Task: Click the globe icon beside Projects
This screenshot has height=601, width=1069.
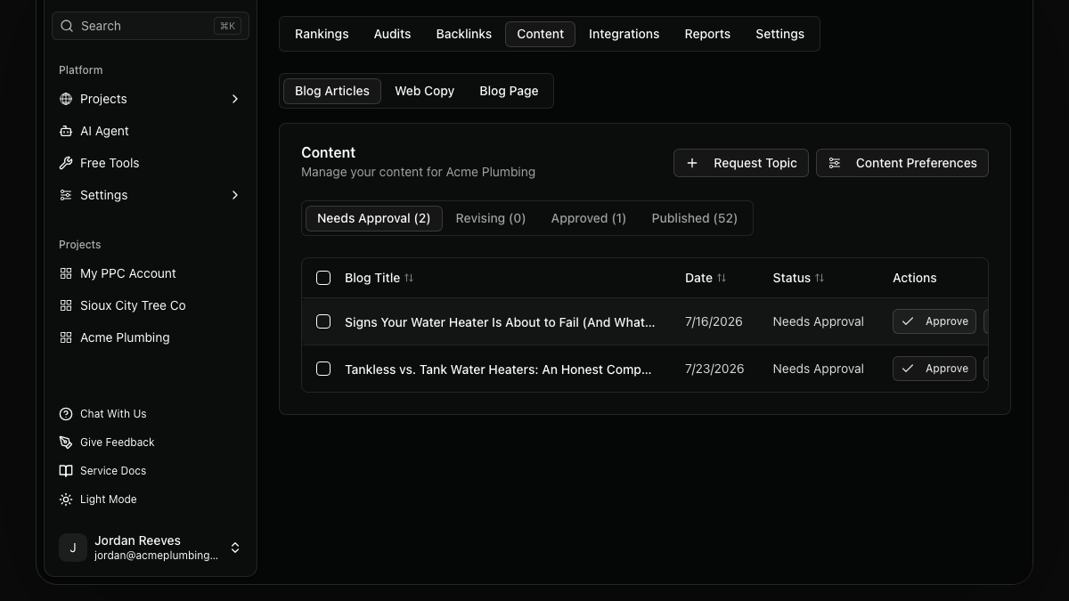Action: (x=66, y=99)
